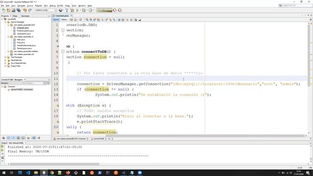Click the Open Project toolbar icon
This screenshot has width=313, height=176.
pyautogui.click(x=13, y=10)
